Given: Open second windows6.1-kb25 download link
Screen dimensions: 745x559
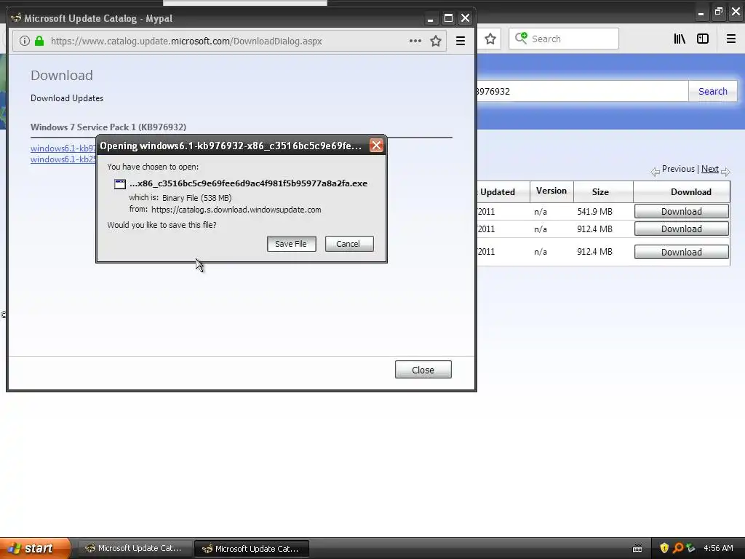Looking at the screenshot, I should coord(63,159).
